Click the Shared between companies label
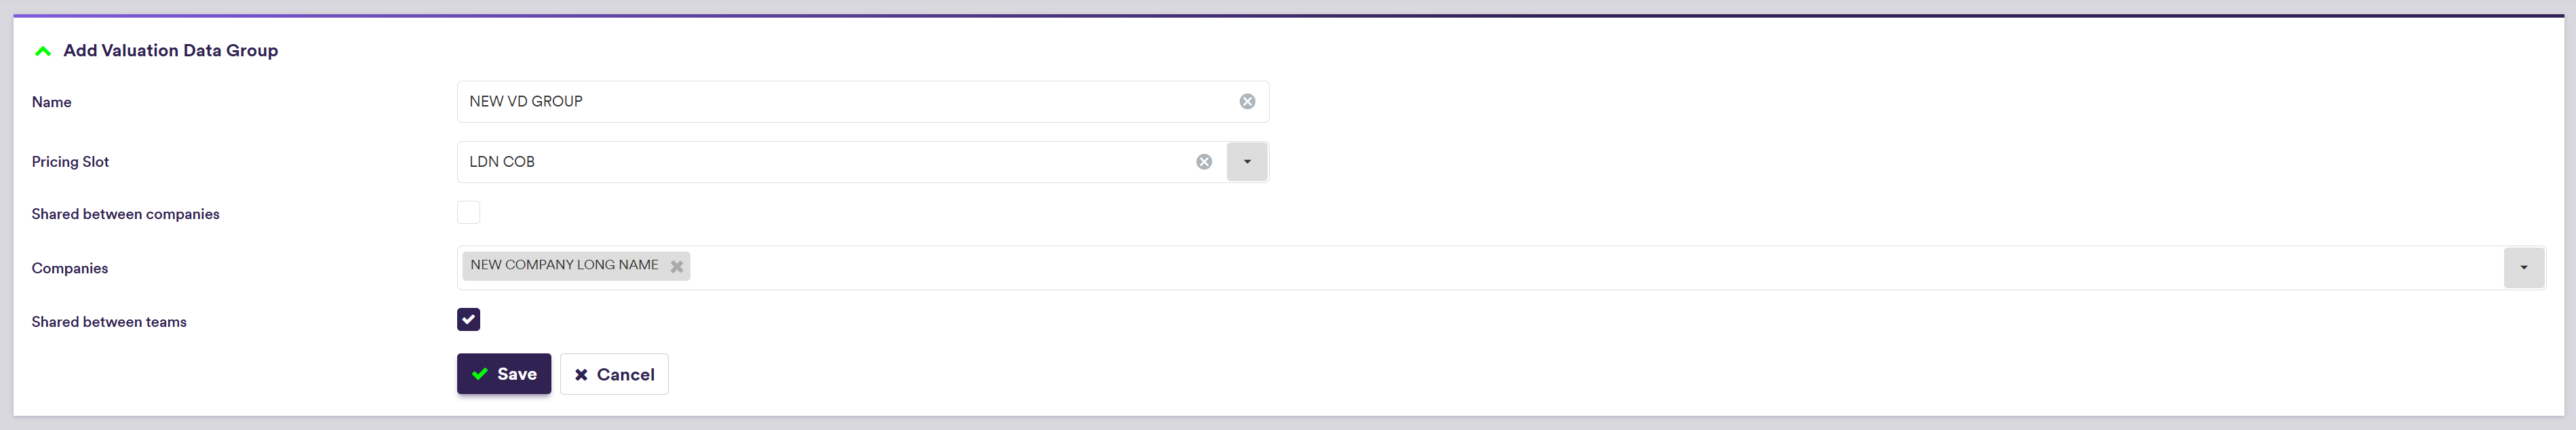Screen dimensions: 2576x430 click(125, 214)
